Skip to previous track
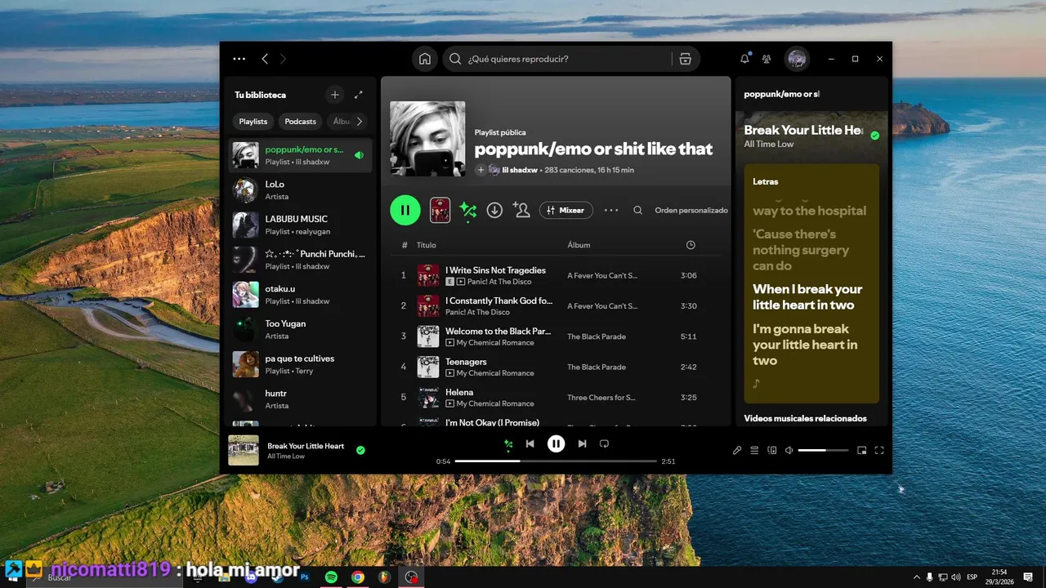Image resolution: width=1046 pixels, height=588 pixels. point(530,443)
